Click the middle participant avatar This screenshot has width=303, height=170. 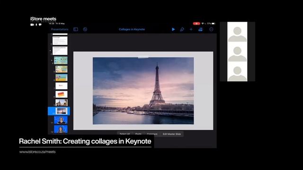(237, 54)
